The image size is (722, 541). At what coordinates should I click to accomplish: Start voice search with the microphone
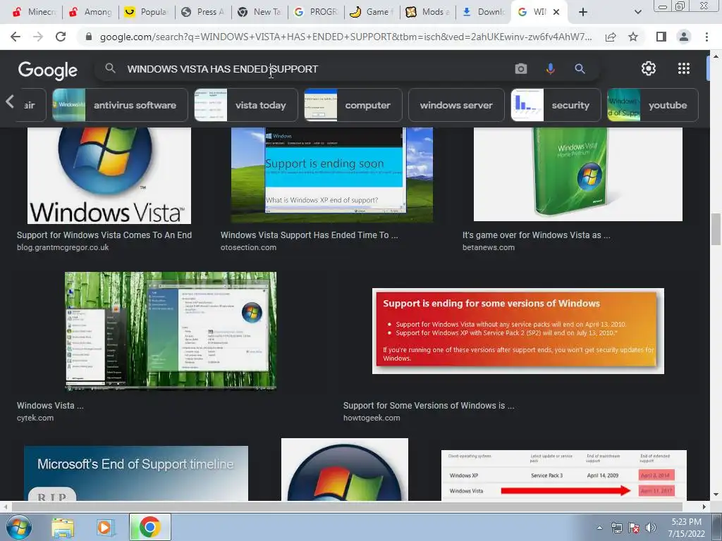coord(550,68)
